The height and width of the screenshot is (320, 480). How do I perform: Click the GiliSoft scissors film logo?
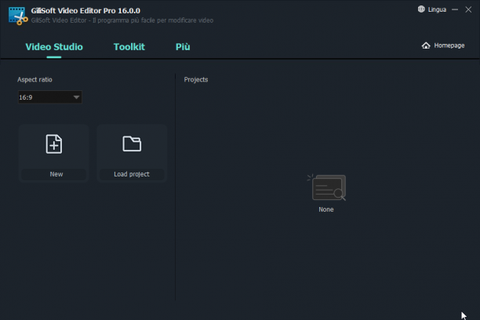coord(18,16)
